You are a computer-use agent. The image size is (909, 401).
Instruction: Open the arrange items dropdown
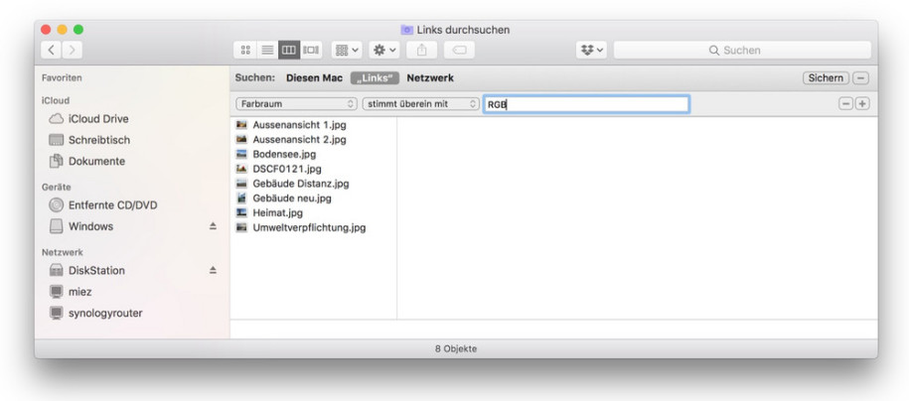(348, 50)
